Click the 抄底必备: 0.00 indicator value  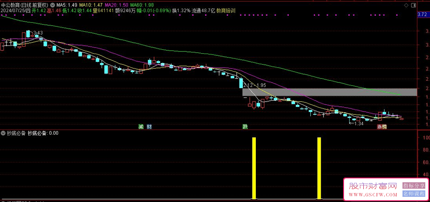tap(43, 133)
